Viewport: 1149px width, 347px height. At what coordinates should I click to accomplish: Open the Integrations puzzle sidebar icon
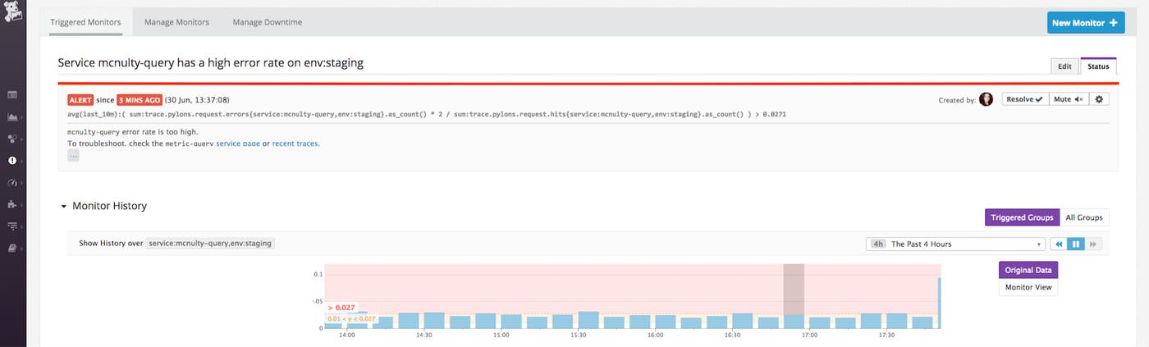(12, 204)
